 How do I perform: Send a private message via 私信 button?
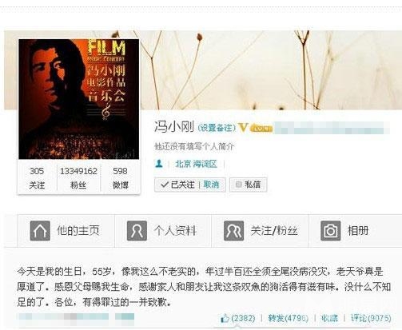(x=249, y=185)
